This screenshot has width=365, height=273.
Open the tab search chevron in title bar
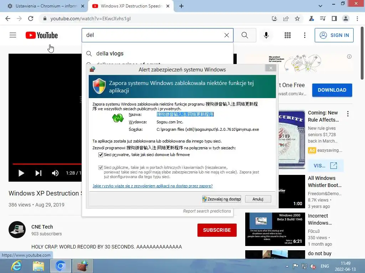tap(320, 6)
